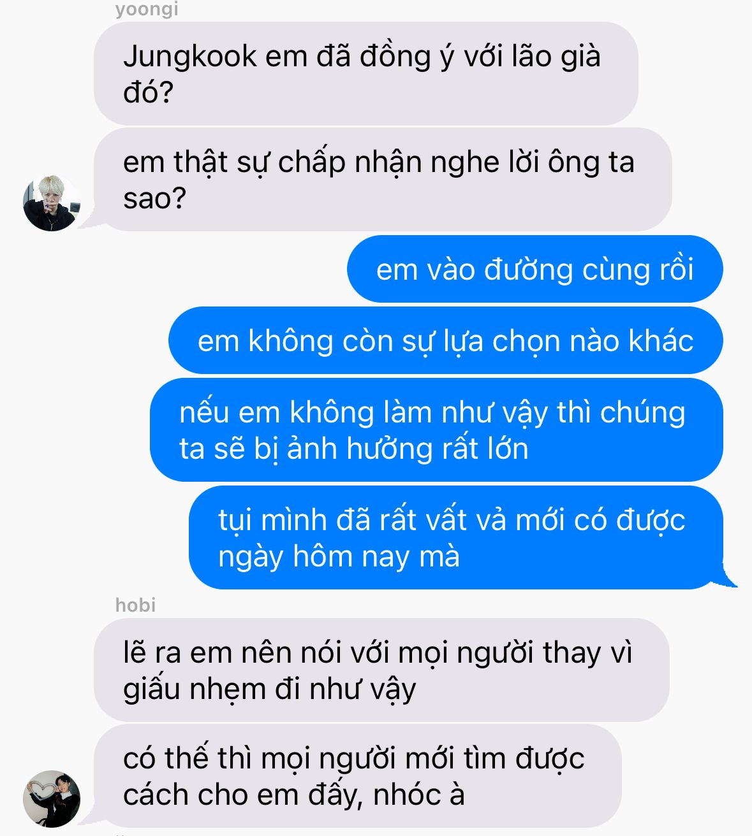Viewport: 752px width, 836px height.
Task: Select hobi's message starting 'lẽ ra em nên nói'
Action: (381, 670)
